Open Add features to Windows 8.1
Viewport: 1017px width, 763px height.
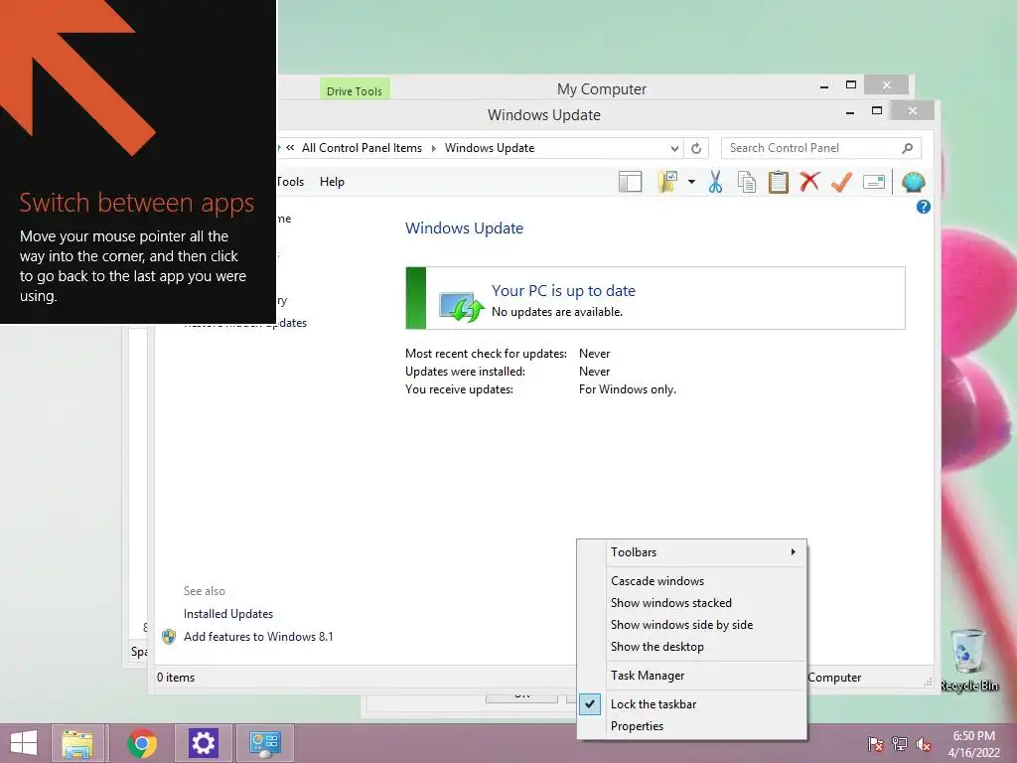tap(258, 637)
